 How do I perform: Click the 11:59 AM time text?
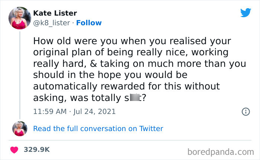pyautogui.click(x=49, y=111)
